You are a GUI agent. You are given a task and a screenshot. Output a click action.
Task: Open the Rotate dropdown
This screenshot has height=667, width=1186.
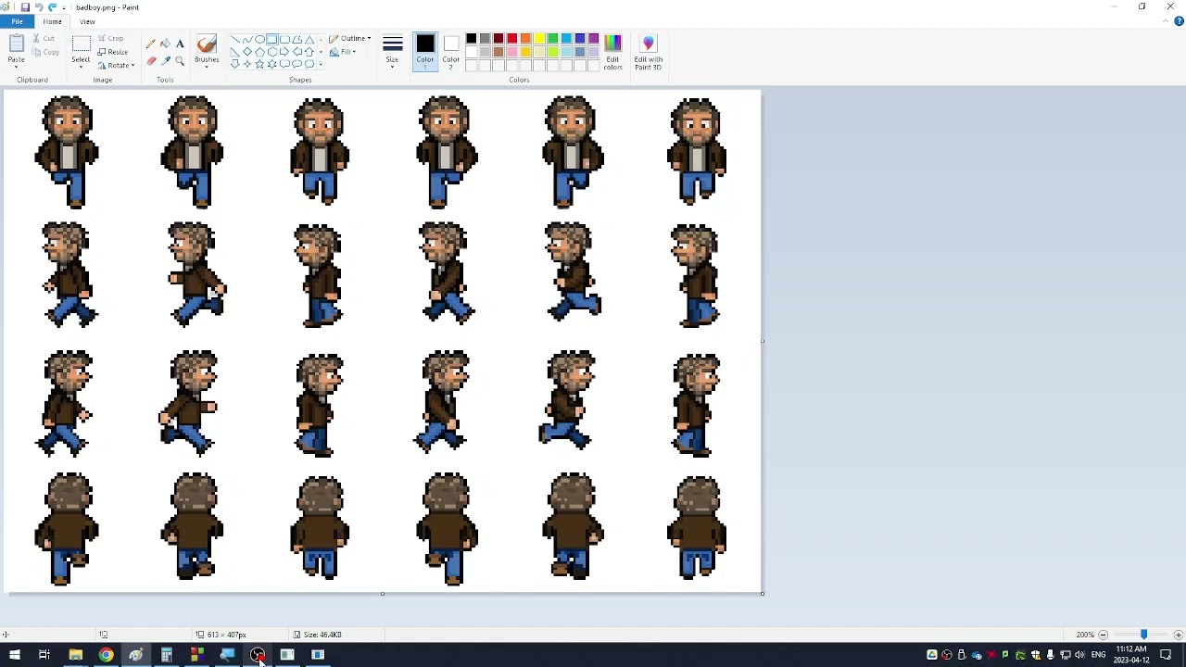point(117,66)
